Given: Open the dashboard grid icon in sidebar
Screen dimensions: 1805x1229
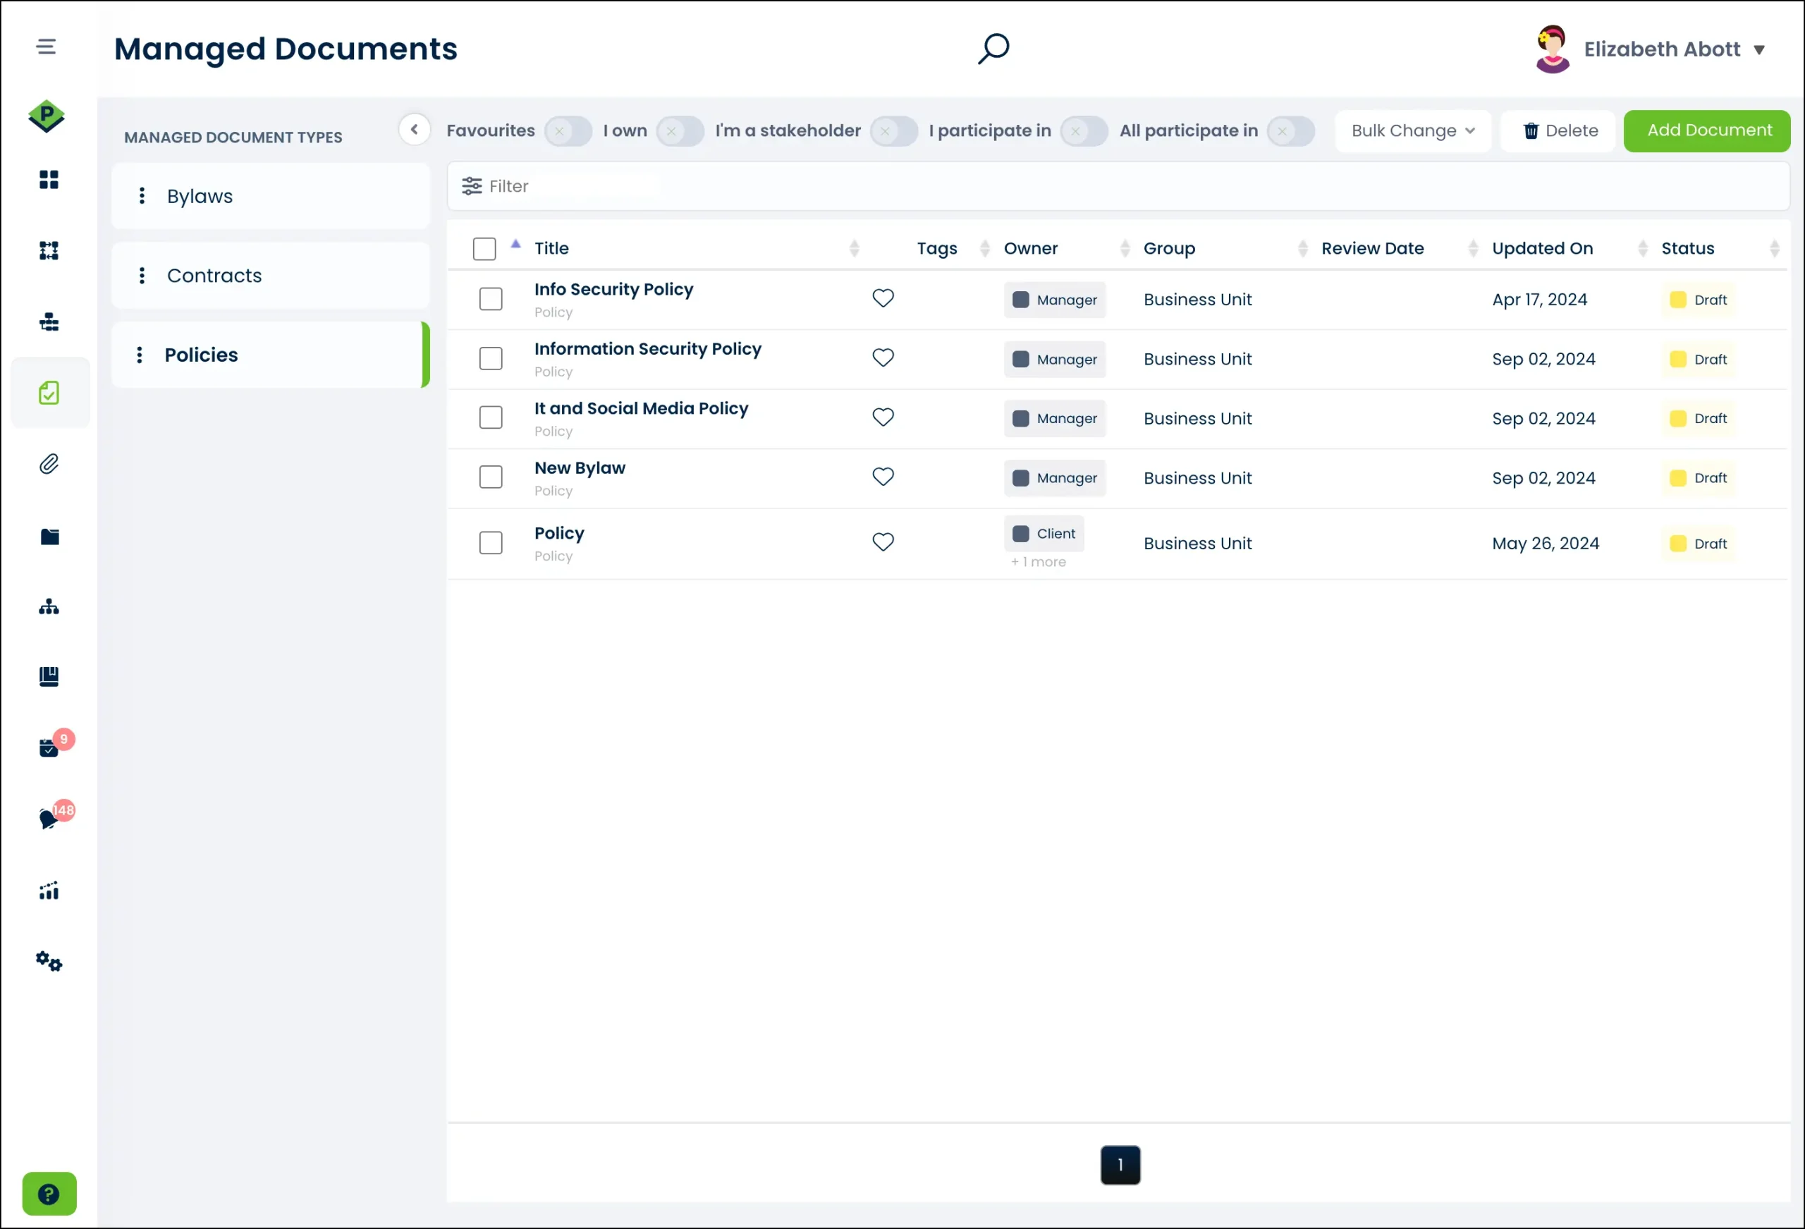Looking at the screenshot, I should pyautogui.click(x=49, y=180).
